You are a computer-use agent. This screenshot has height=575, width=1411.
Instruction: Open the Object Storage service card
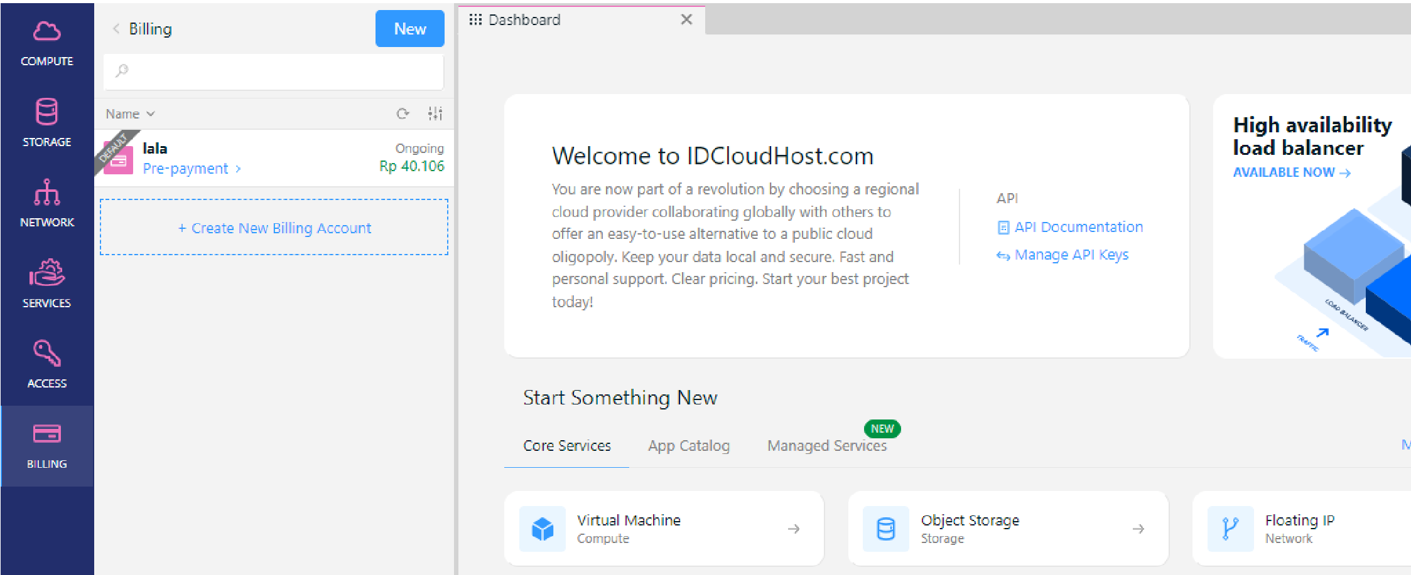point(1007,528)
